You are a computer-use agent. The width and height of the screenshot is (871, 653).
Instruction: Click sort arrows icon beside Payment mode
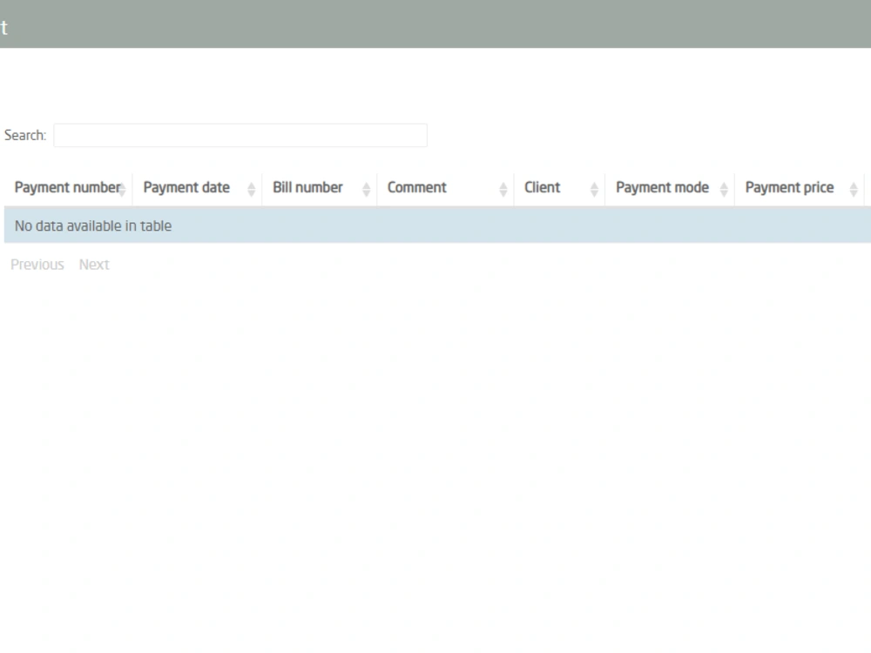coord(724,190)
